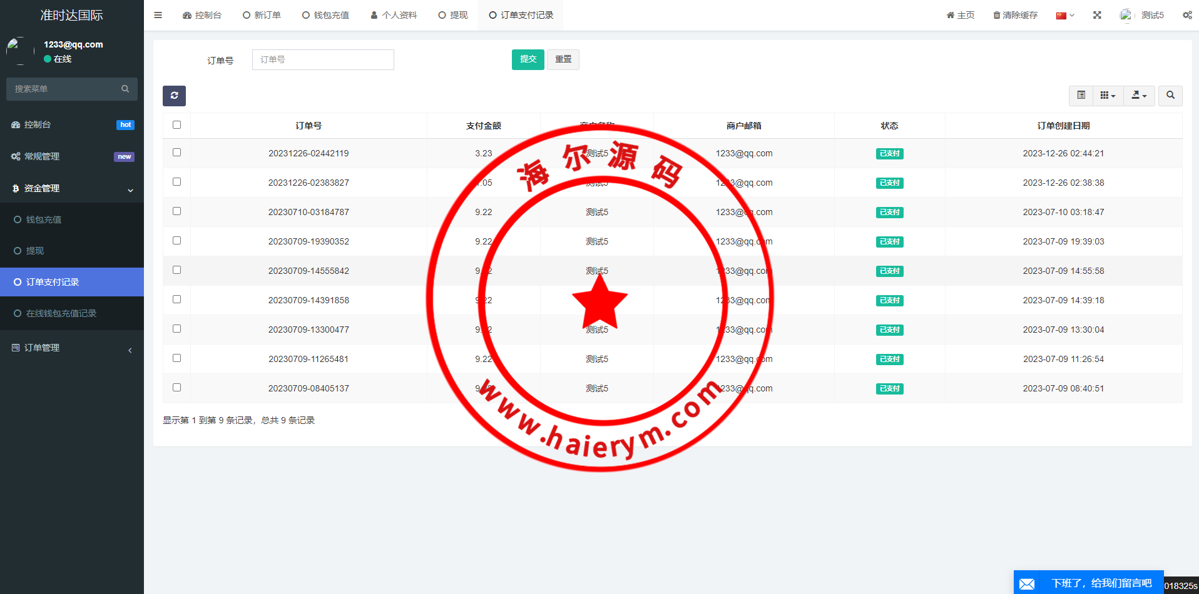This screenshot has height=594, width=1199.
Task: Click the table refresh icon button
Action: coord(174,96)
